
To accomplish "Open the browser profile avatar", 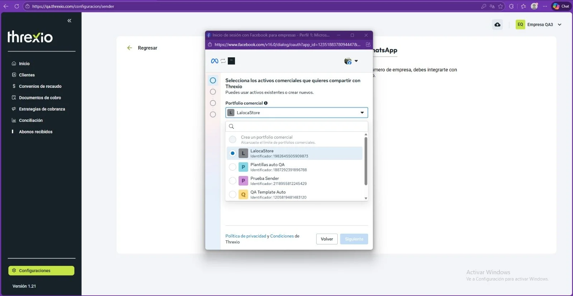I will click(534, 6).
